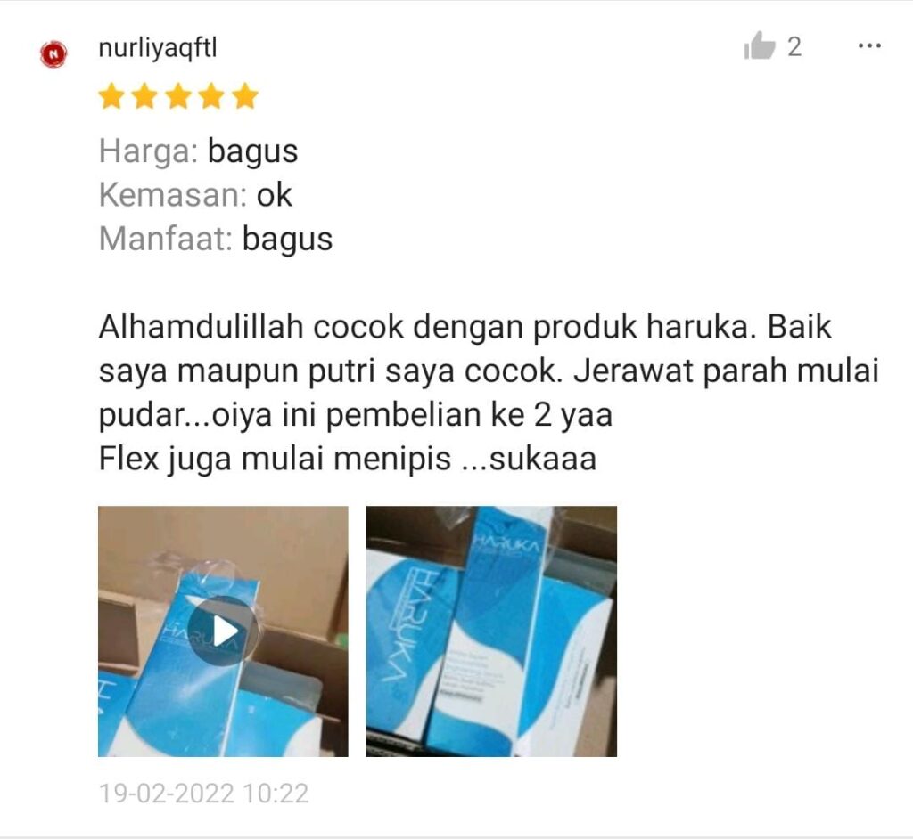Click the line 'saya maupun putri saya cocok'
Image resolution: width=913 pixels, height=839 pixels.
pos(488,371)
